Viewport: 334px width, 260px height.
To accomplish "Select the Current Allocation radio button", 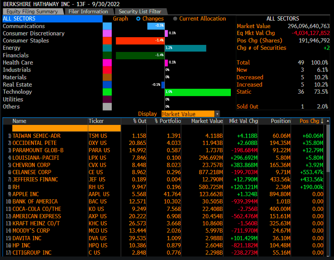I will coord(175,19).
